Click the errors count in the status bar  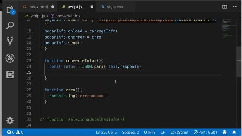(x=11, y=132)
